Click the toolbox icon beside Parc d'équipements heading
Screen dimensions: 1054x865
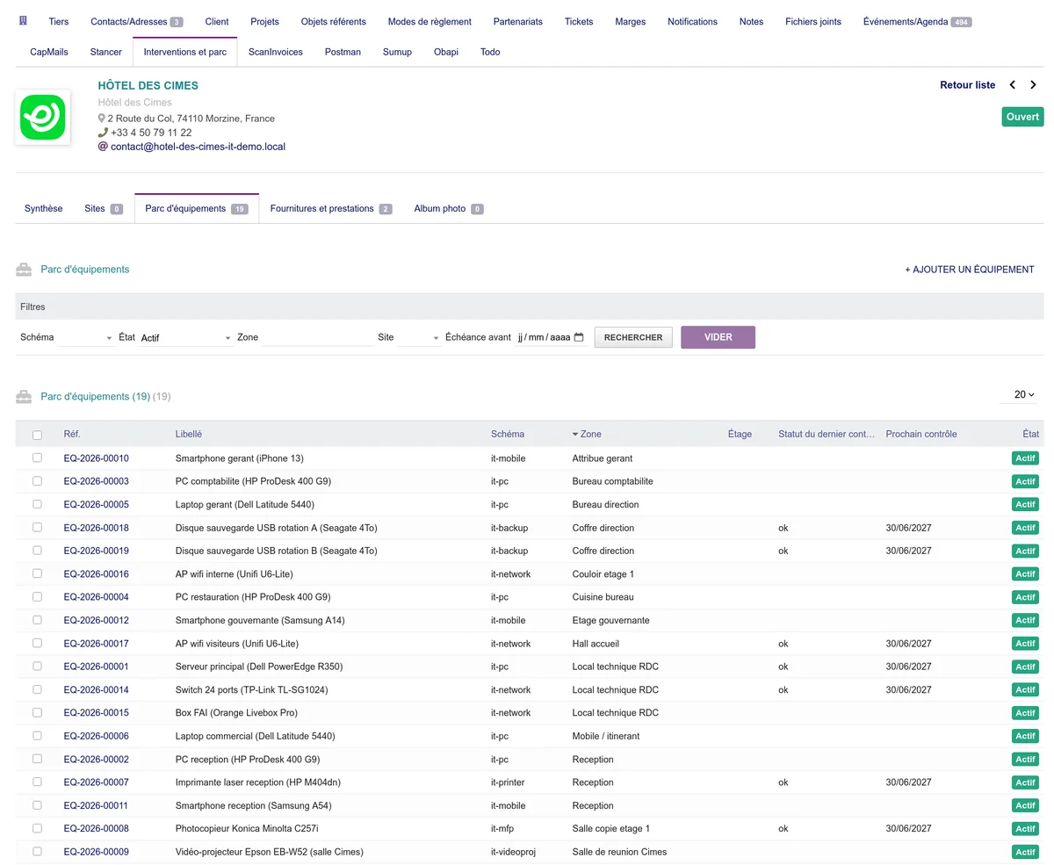[x=24, y=270]
